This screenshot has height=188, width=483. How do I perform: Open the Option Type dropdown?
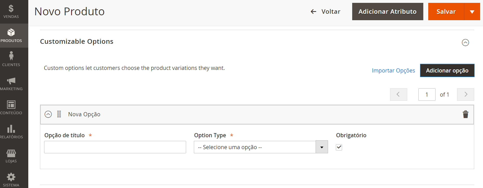[261, 147]
